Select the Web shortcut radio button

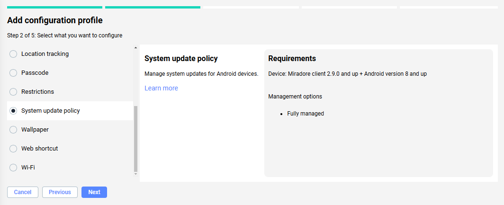coord(13,149)
